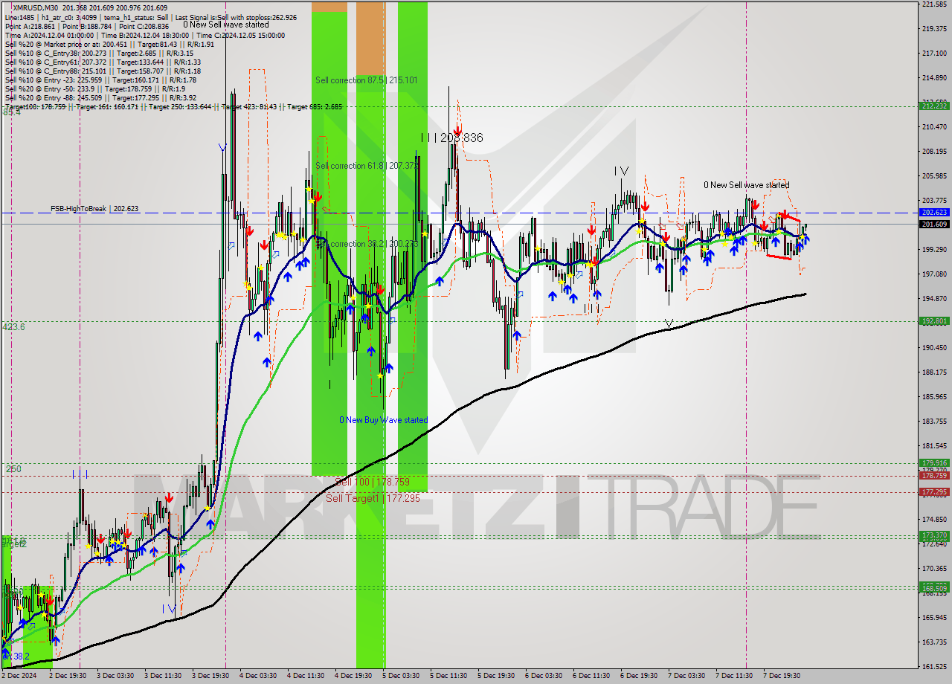Click the green 168.506 price tag
Image resolution: width=952 pixels, height=684 pixels.
[x=934, y=587]
